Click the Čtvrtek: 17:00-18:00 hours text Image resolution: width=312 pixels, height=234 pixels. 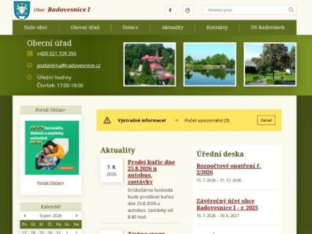pyautogui.click(x=60, y=85)
